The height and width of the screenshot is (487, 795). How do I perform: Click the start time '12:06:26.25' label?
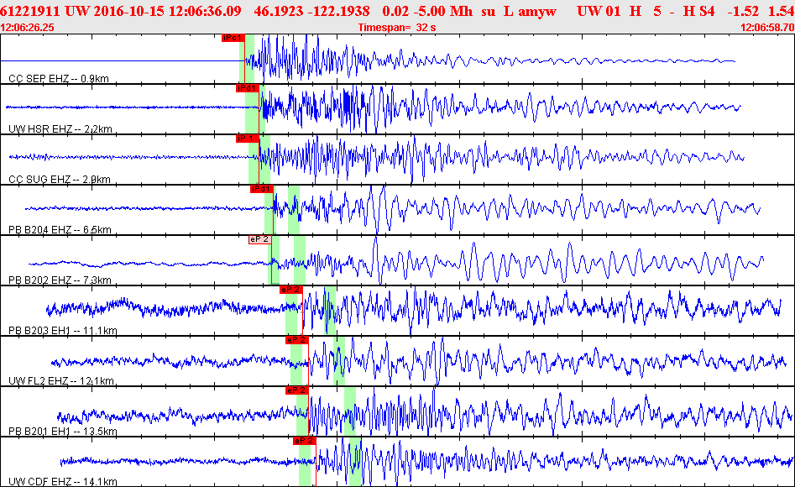click(x=28, y=28)
